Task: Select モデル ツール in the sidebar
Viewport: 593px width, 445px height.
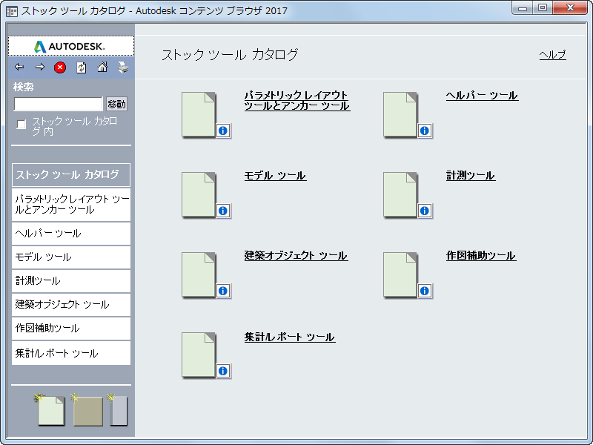Action: coord(71,257)
